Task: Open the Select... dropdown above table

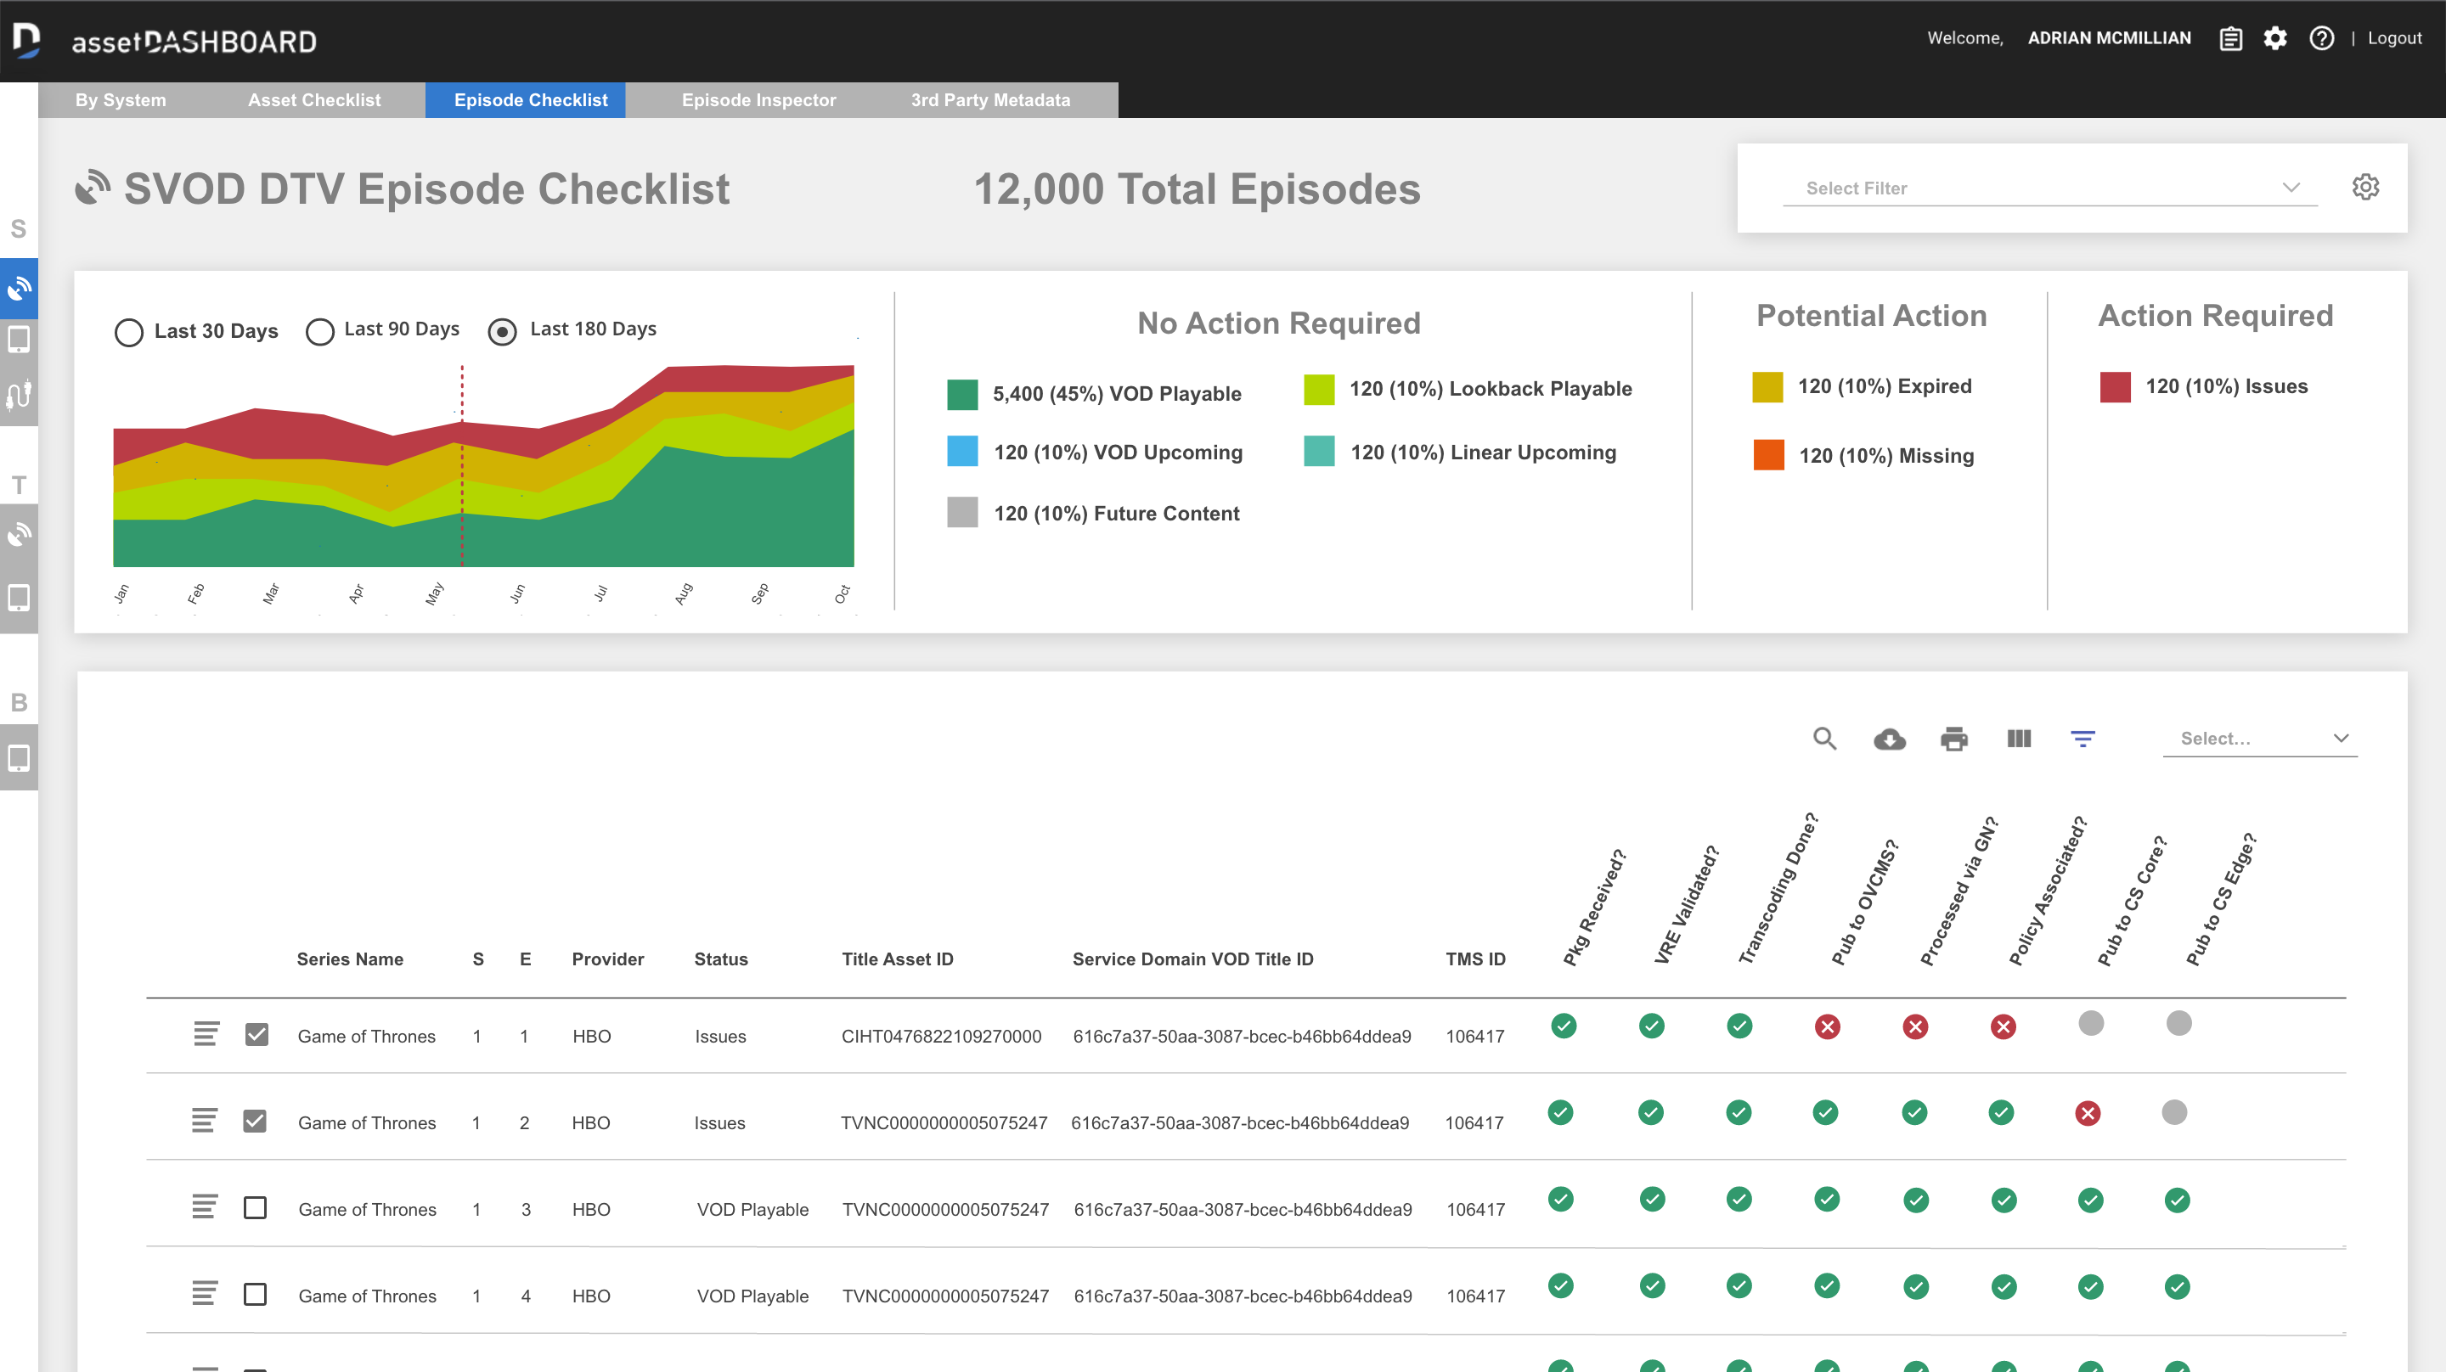Action: point(2259,739)
